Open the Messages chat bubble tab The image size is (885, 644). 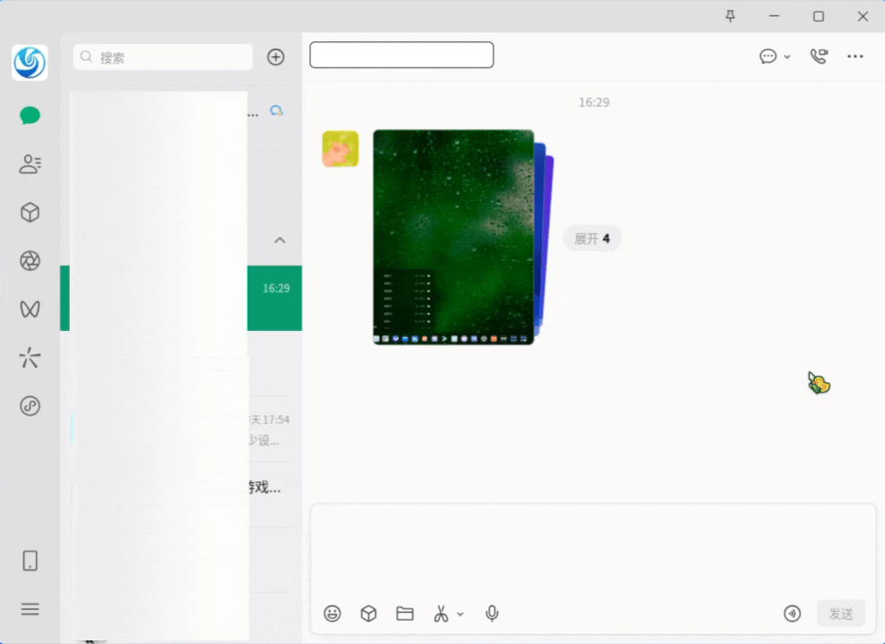pyautogui.click(x=29, y=115)
